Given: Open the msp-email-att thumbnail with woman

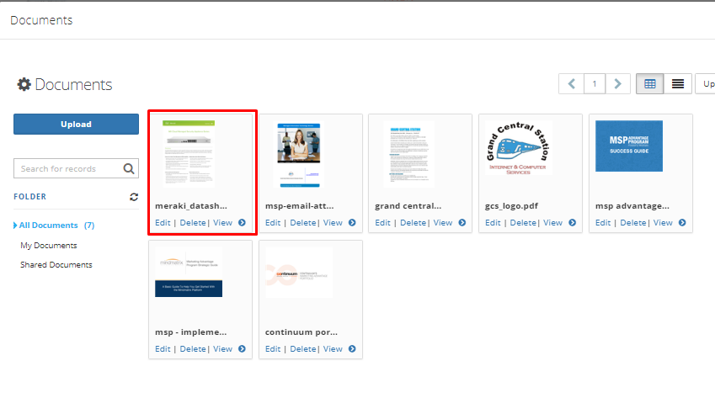Looking at the screenshot, I should click(x=299, y=155).
